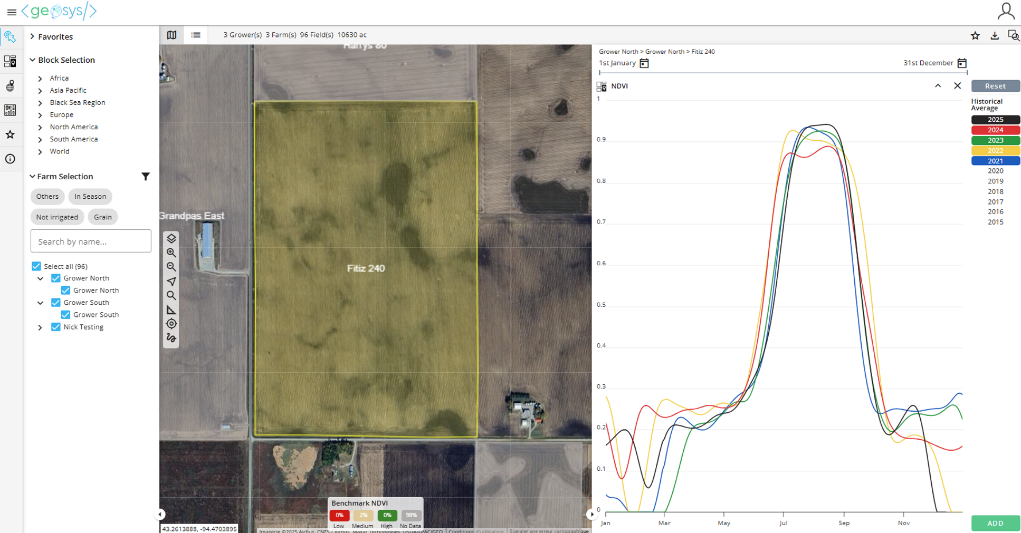Select the In Season filter chip
This screenshot has height=533, width=1021.
[90, 196]
